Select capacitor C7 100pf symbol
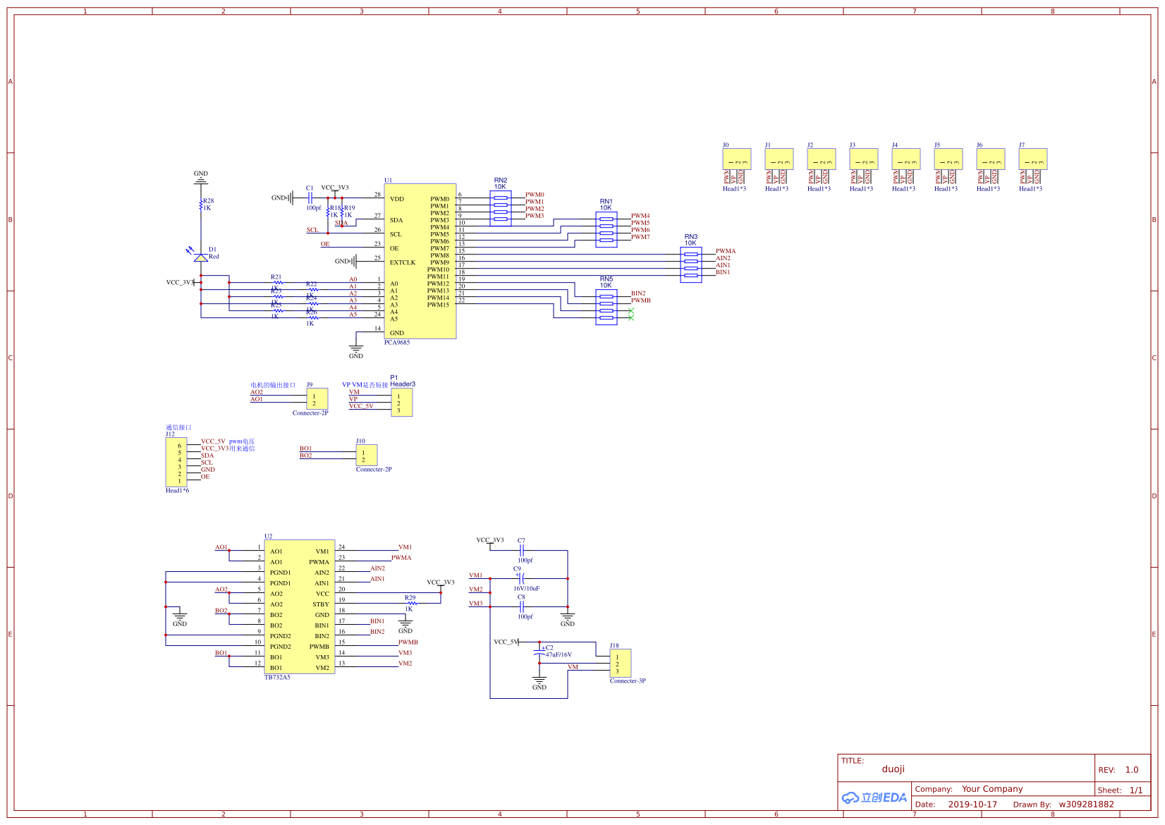This screenshot has height=825, width=1165. 522,550
